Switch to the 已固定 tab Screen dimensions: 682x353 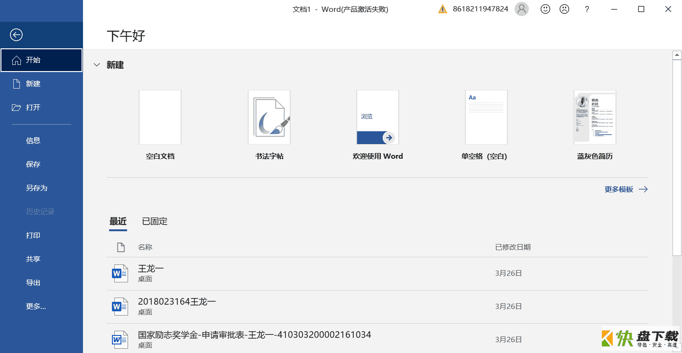pyautogui.click(x=155, y=221)
